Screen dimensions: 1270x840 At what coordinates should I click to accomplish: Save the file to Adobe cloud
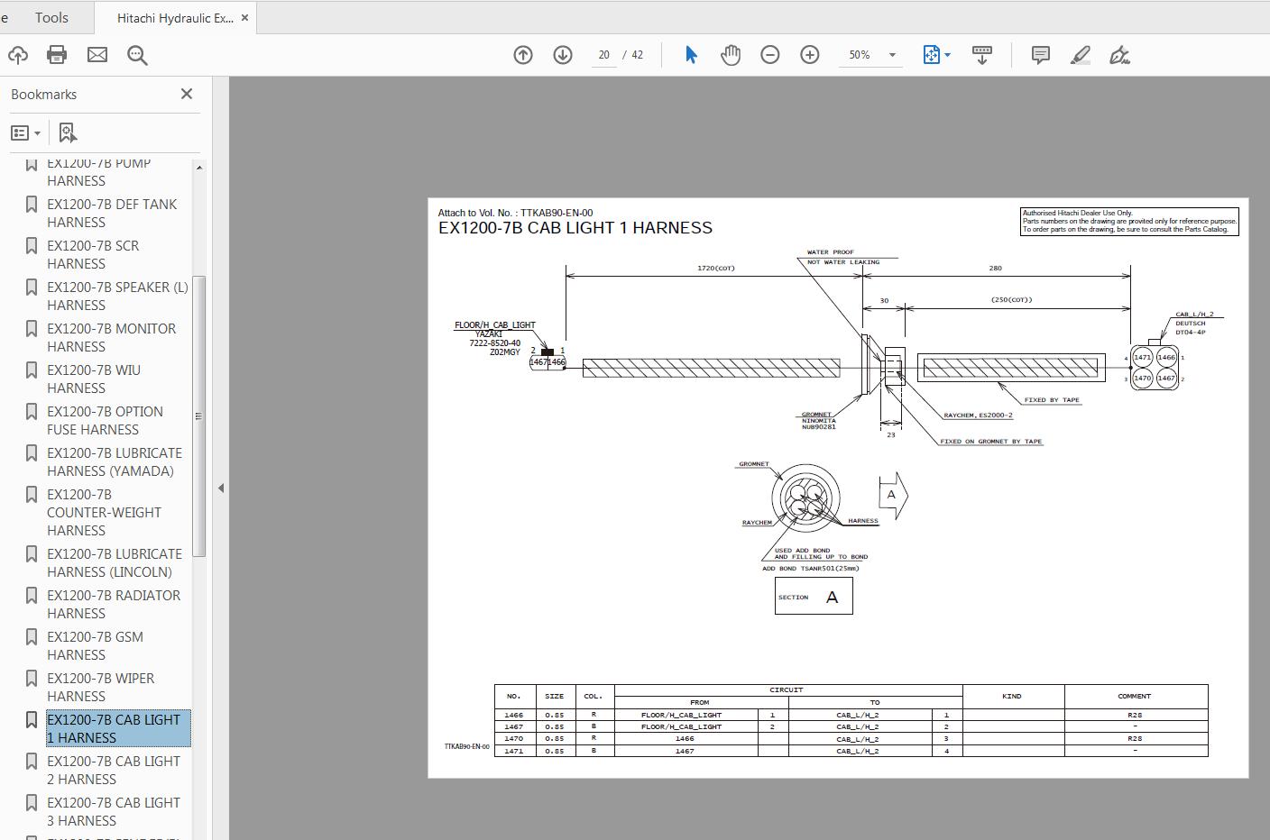click(18, 54)
